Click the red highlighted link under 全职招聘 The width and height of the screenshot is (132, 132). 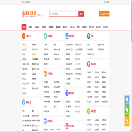70,49
